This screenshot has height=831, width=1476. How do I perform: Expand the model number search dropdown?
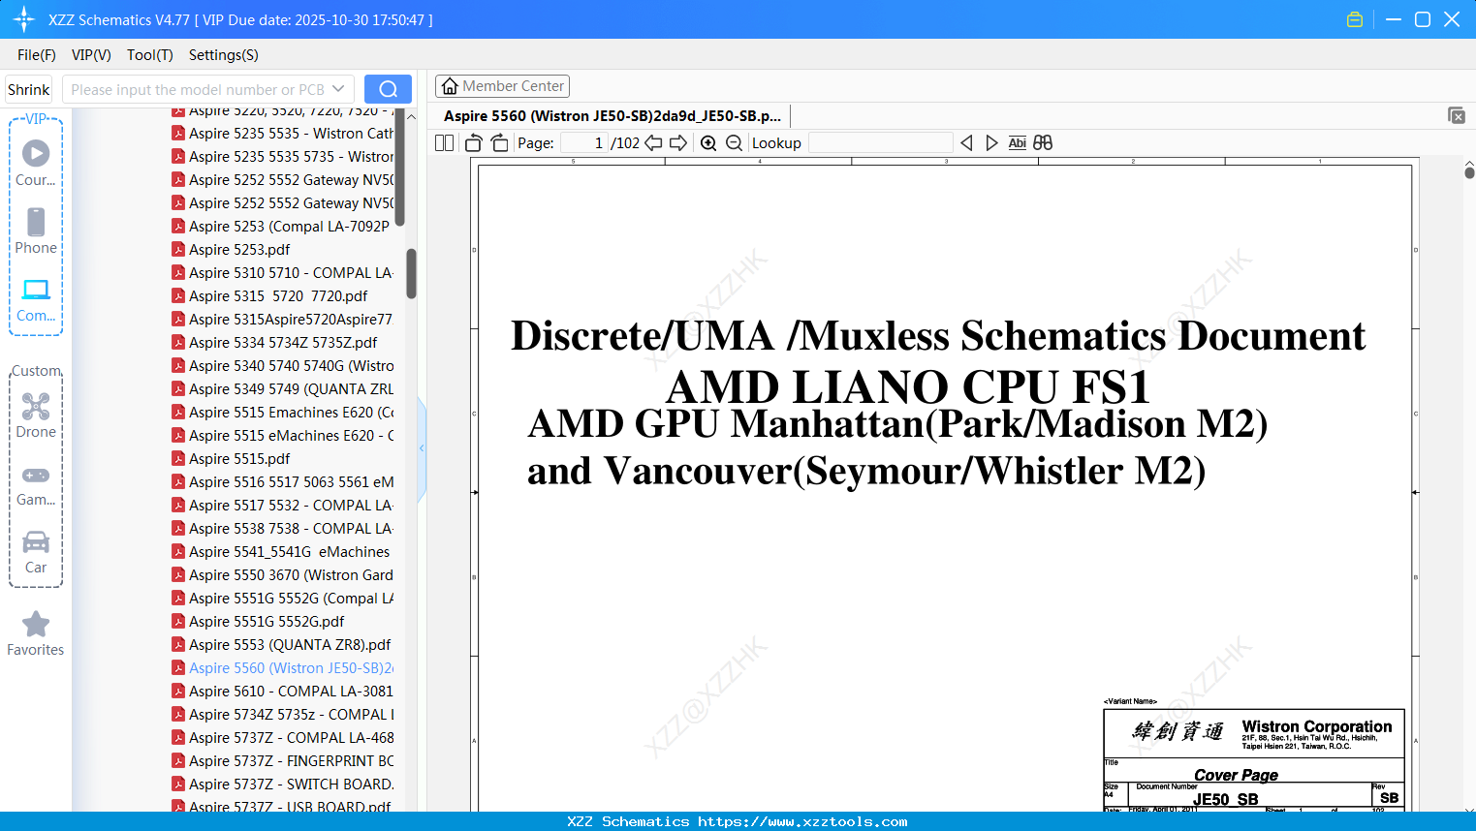(x=338, y=89)
